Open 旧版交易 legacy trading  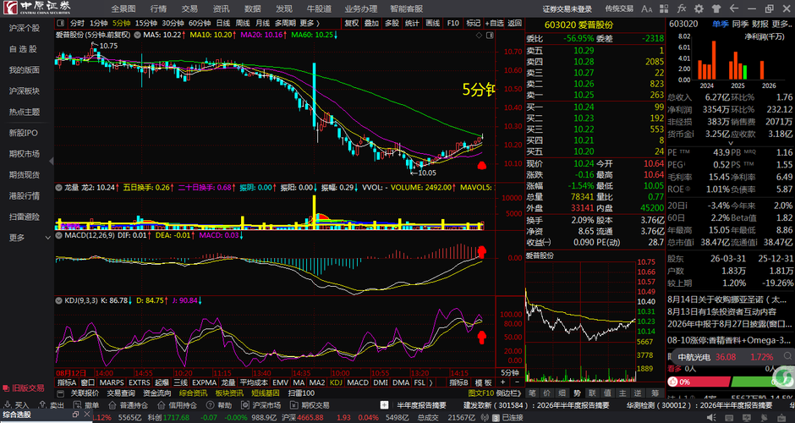tap(24, 388)
